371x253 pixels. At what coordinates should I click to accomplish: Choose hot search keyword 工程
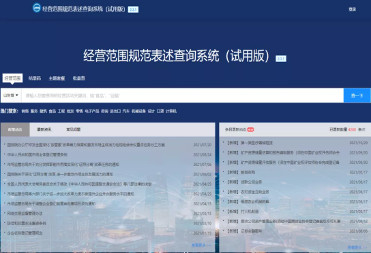coord(61,111)
